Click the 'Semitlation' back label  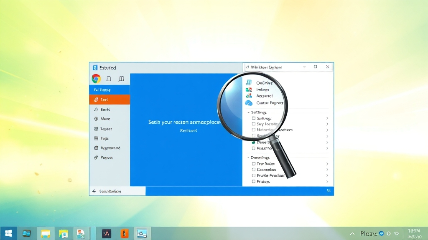[x=110, y=191]
